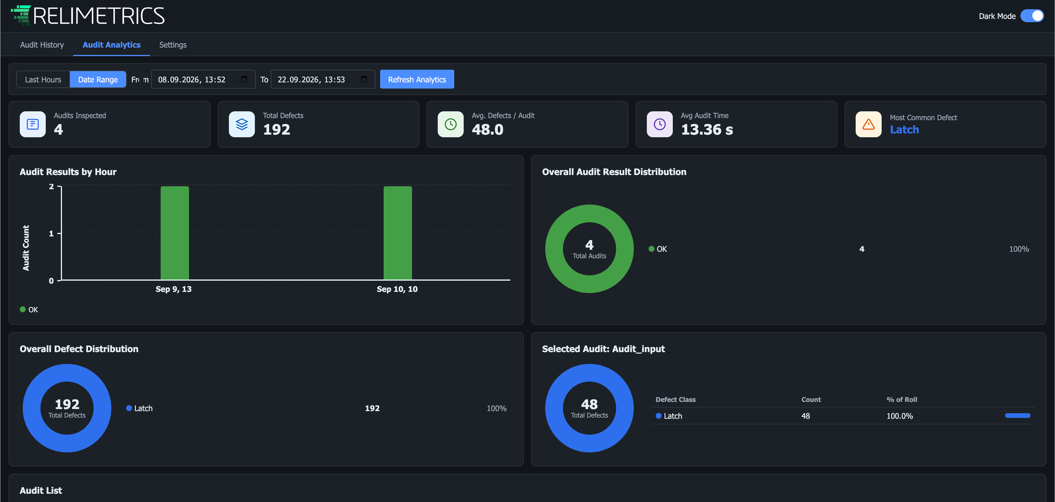This screenshot has width=1055, height=502.
Task: Open the To date calendar picker icon
Action: pyautogui.click(x=364, y=79)
